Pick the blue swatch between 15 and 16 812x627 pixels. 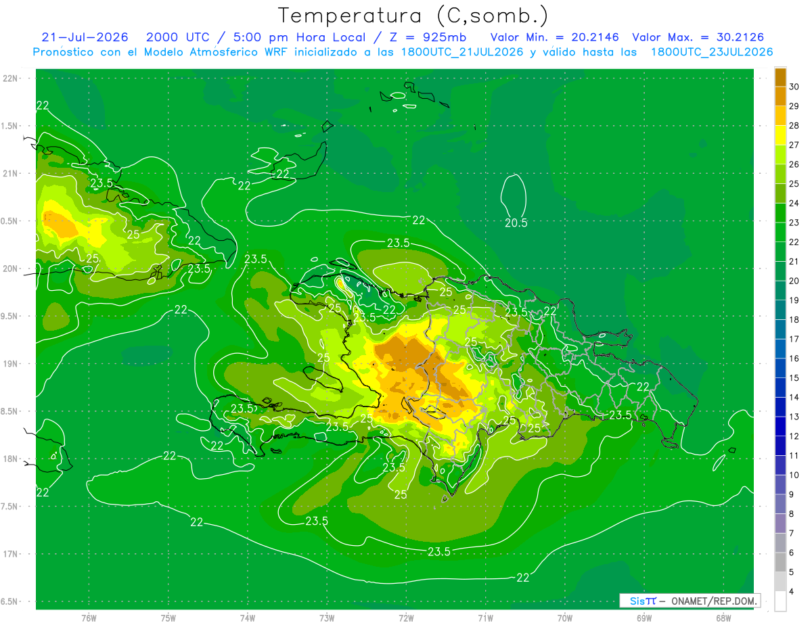coord(780,368)
